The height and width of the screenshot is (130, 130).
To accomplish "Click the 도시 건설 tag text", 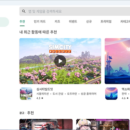I will (58, 94).
